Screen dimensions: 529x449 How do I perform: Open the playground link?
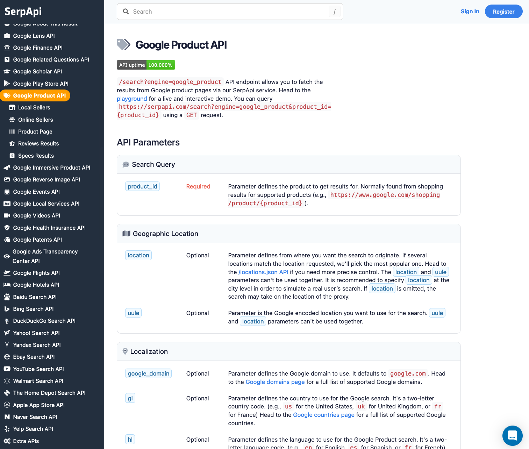click(x=132, y=99)
